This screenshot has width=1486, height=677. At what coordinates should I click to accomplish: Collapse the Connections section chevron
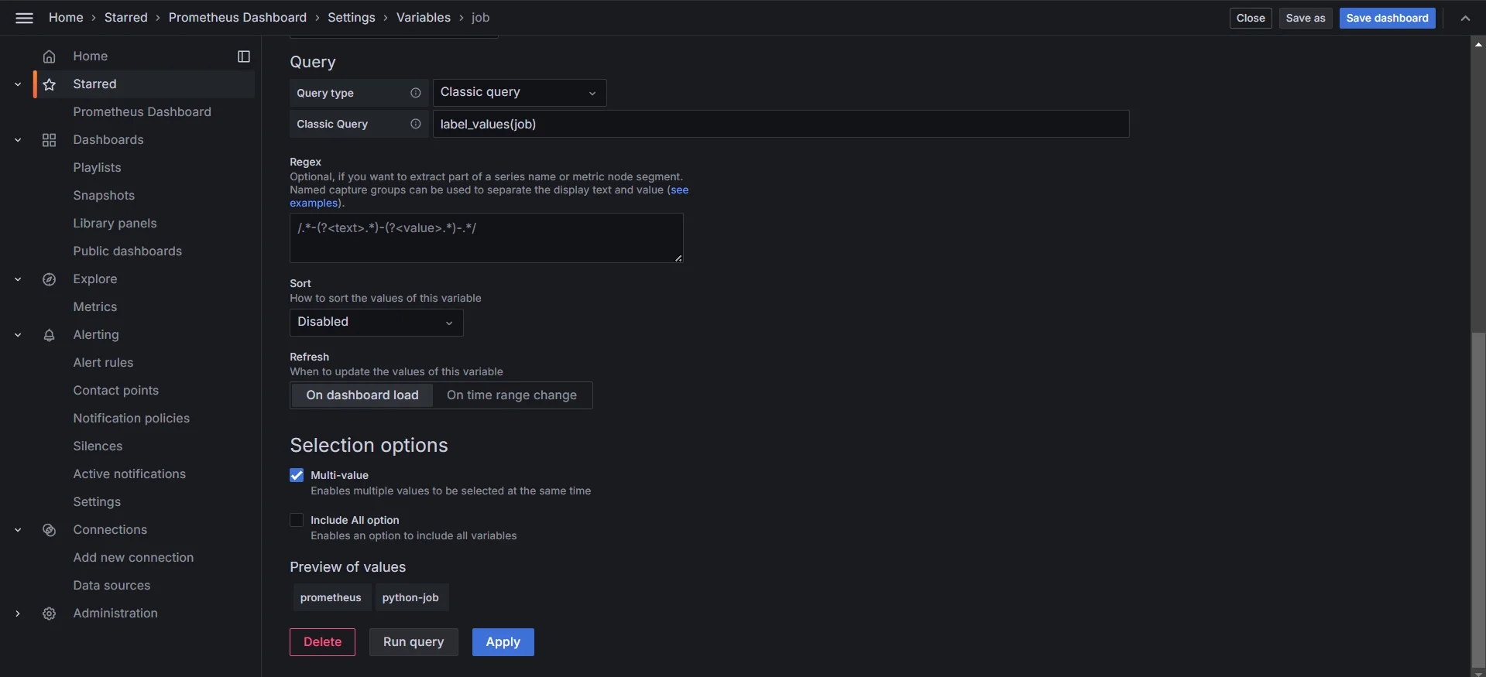18,530
